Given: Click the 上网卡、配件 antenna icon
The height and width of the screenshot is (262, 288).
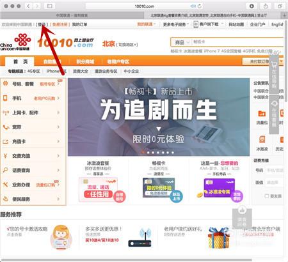Looking at the screenshot, I should [6, 112].
